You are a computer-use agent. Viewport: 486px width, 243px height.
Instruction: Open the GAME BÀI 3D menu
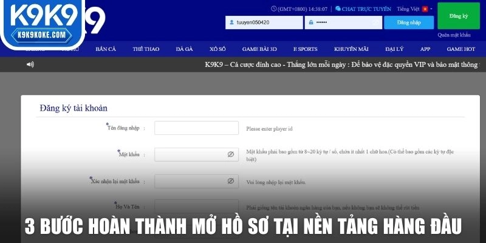pos(259,49)
